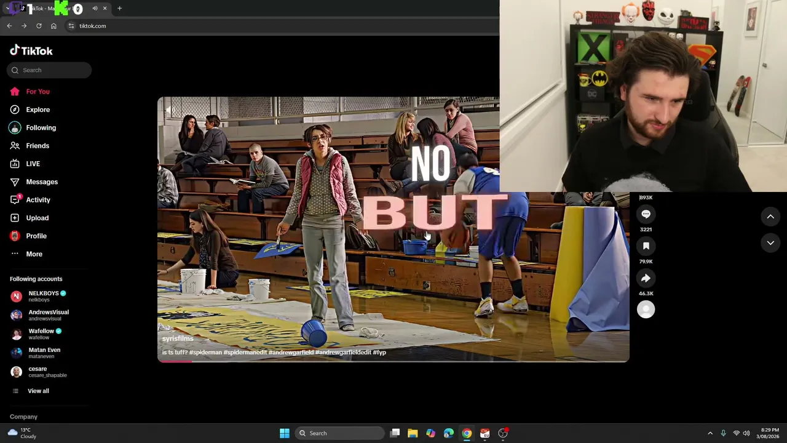
Task: Open the video comments
Action: pyautogui.click(x=646, y=214)
